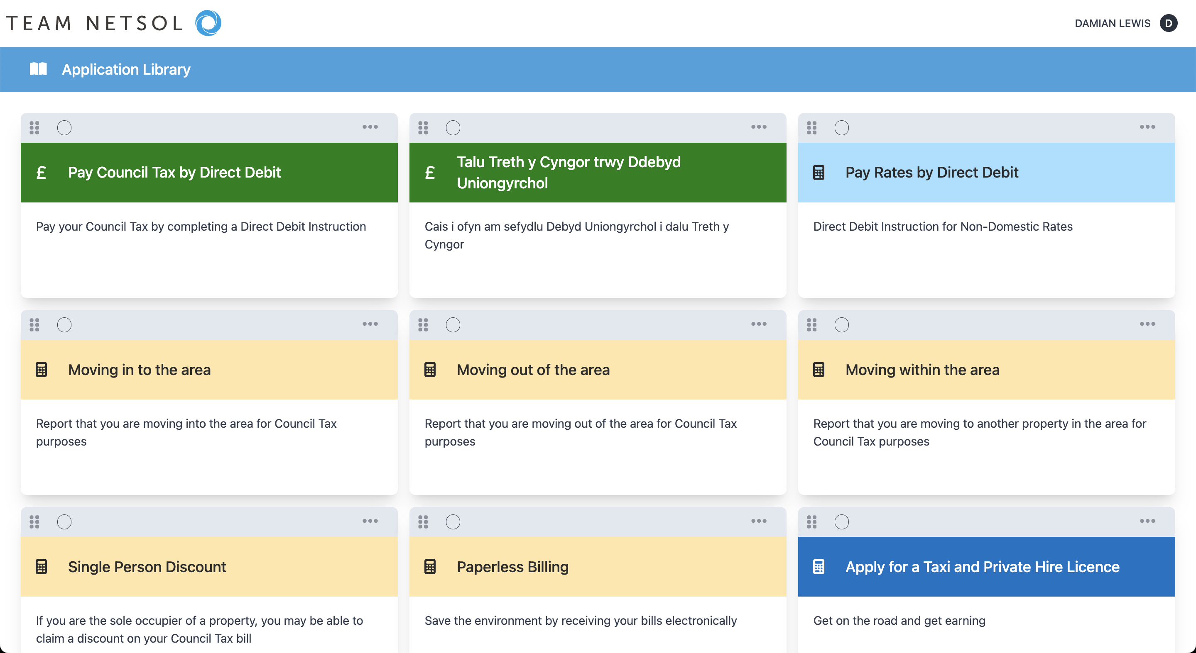Select the Moving within the area circle
Screen dimensions: 1196x653
(841, 325)
